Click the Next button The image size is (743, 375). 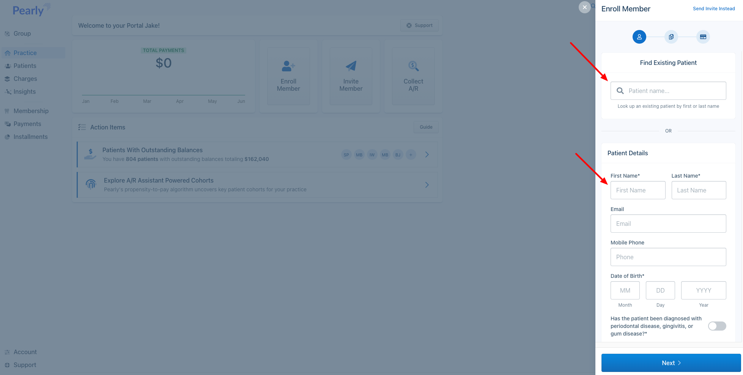click(671, 363)
